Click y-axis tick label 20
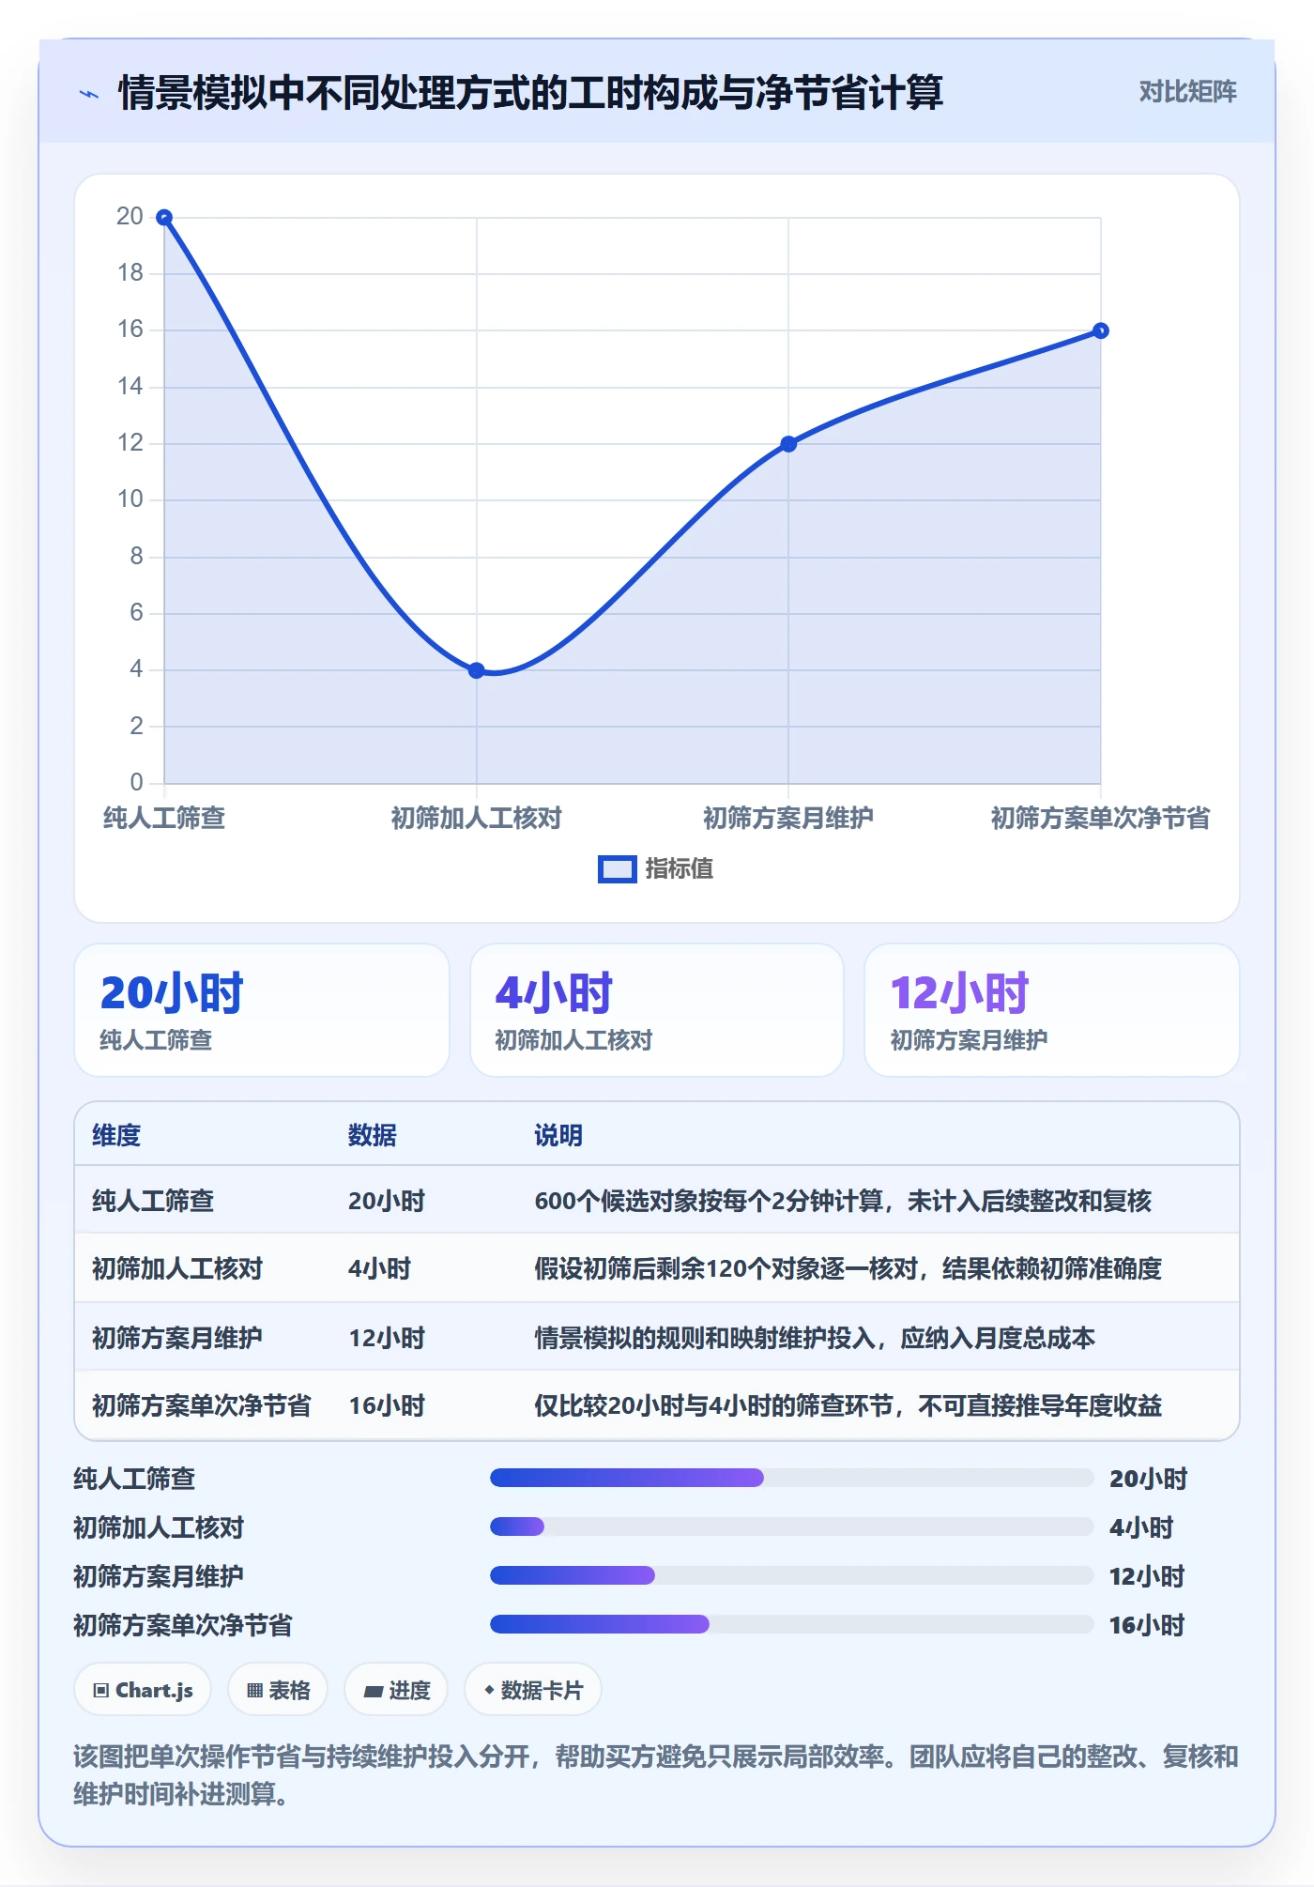 130,217
